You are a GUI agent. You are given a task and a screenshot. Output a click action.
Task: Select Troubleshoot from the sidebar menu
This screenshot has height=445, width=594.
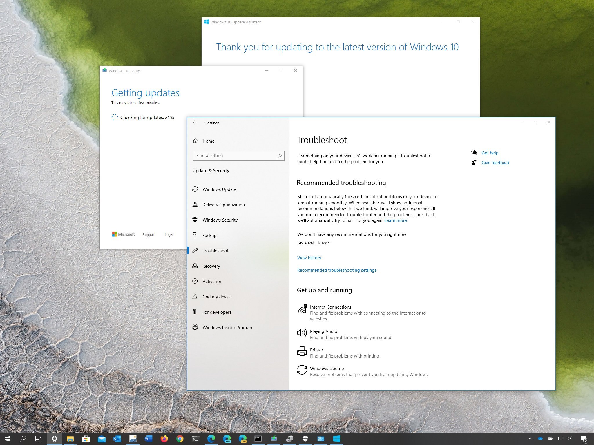[215, 251]
